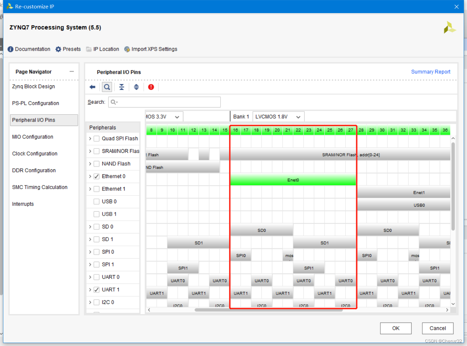Expand the UART 0 tree row
The width and height of the screenshot is (467, 346).
click(x=90, y=277)
